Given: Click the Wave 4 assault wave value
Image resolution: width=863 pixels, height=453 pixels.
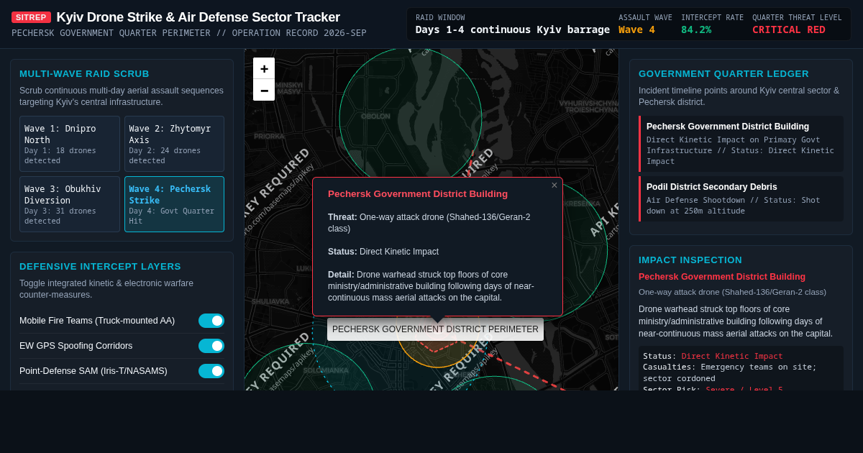Looking at the screenshot, I should click(636, 29).
